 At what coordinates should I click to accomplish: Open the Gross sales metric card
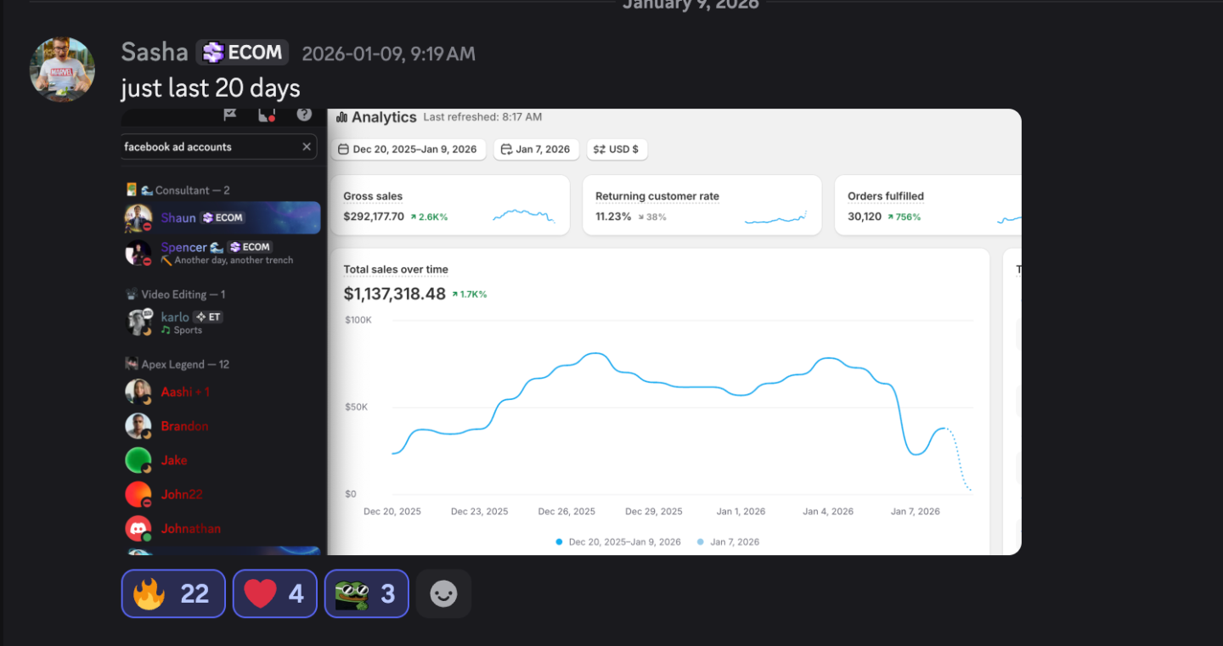click(x=449, y=206)
